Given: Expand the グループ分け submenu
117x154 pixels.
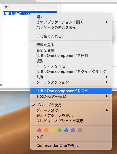Looking at the screenshot, I should (x=71, y=110).
